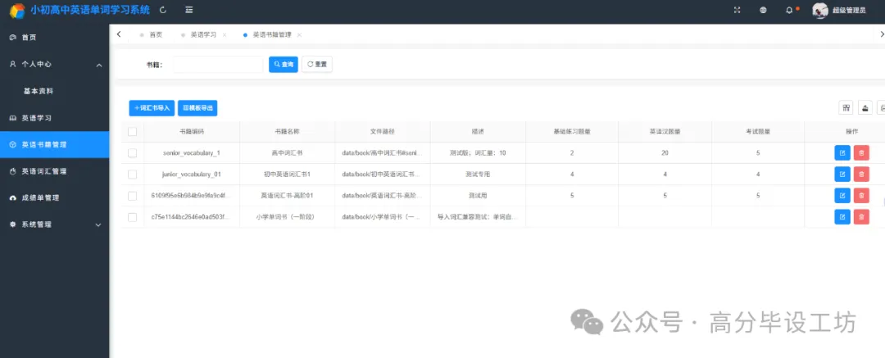Check the junior_vocabulary_01 row checkbox
Image resolution: width=885 pixels, height=358 pixels.
132,174
